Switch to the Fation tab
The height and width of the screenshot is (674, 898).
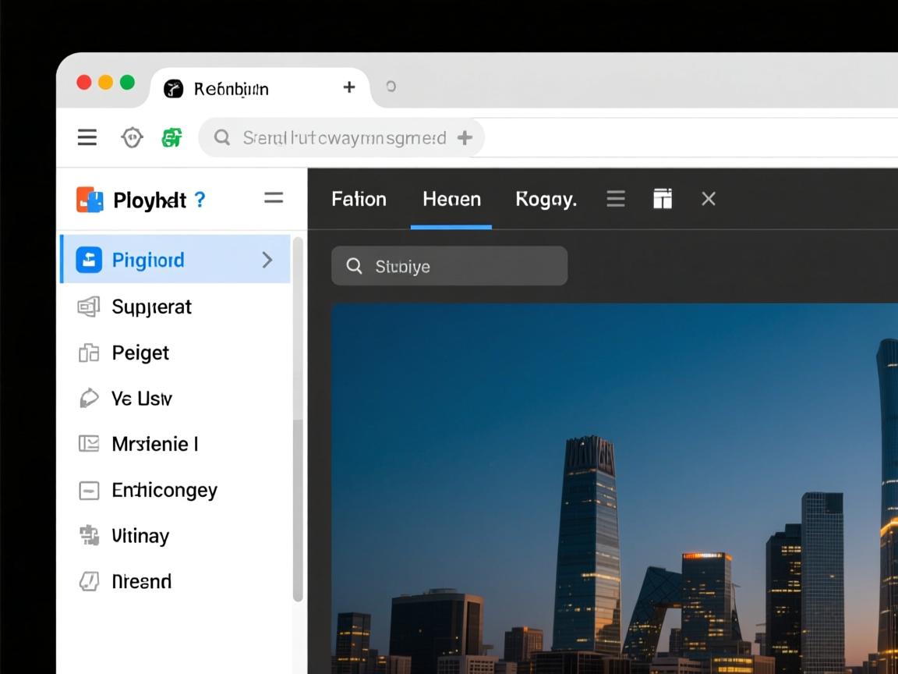(x=359, y=199)
